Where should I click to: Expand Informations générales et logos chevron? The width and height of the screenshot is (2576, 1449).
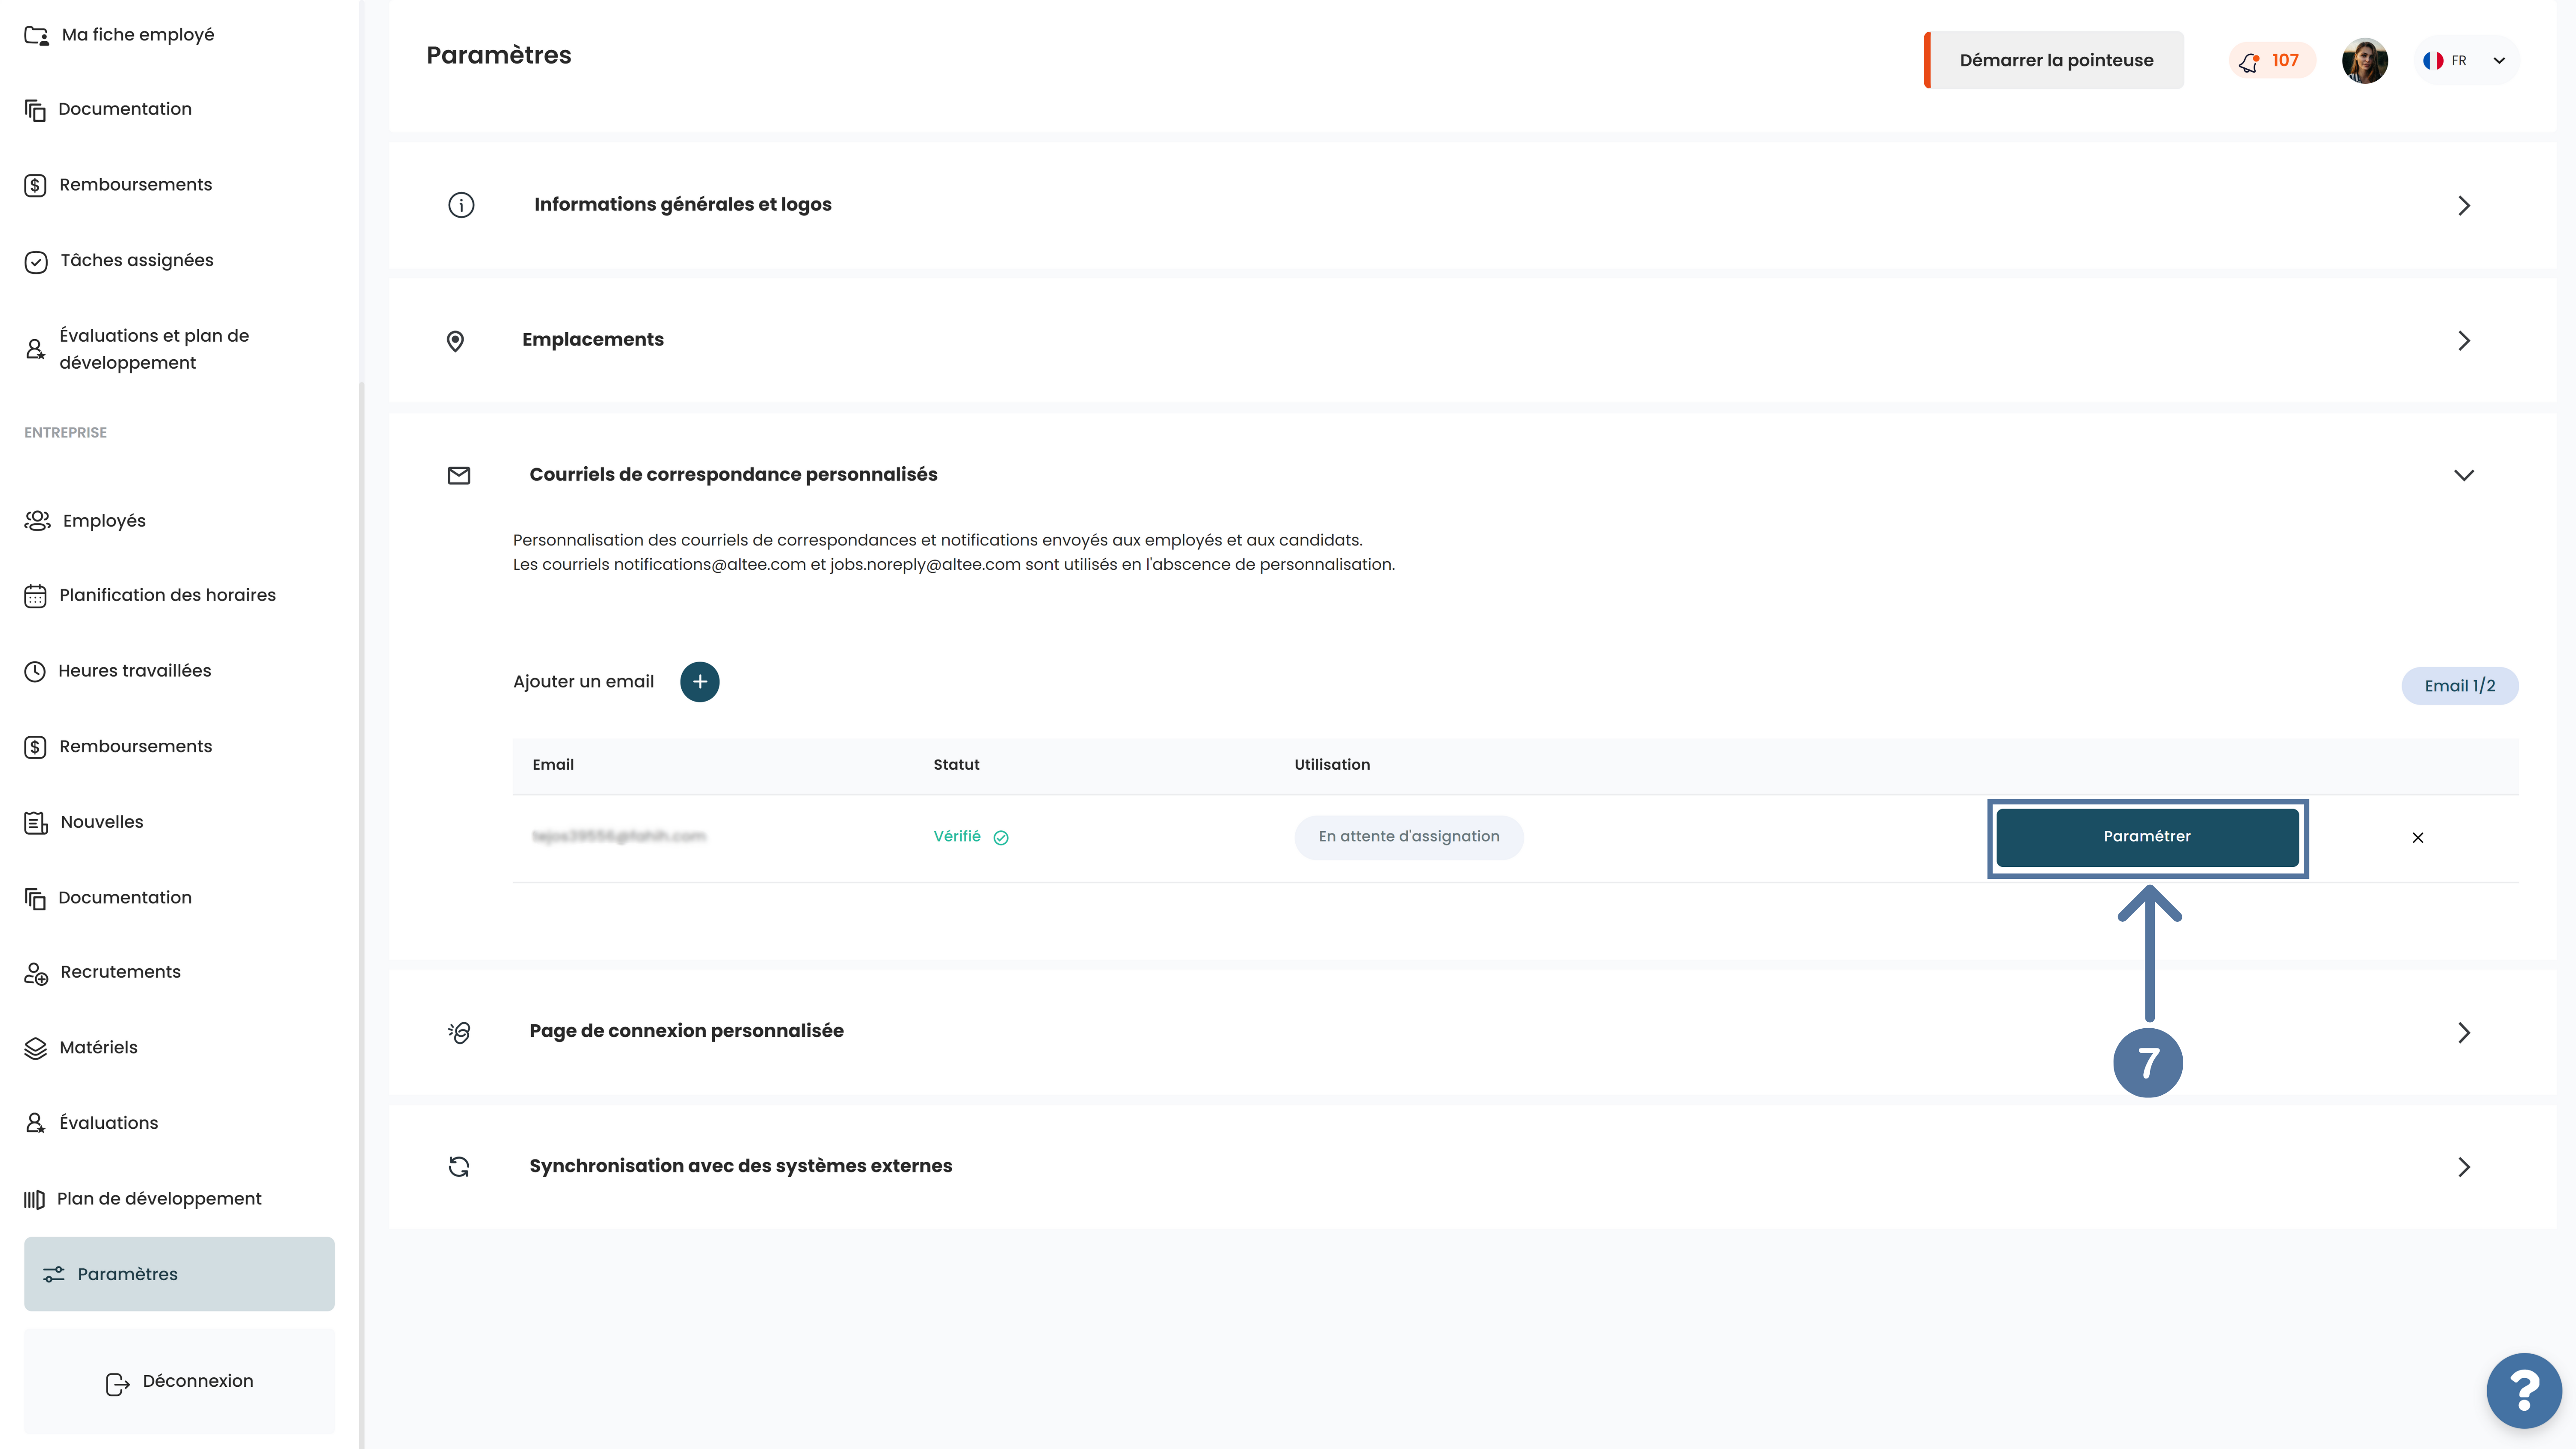(2464, 206)
